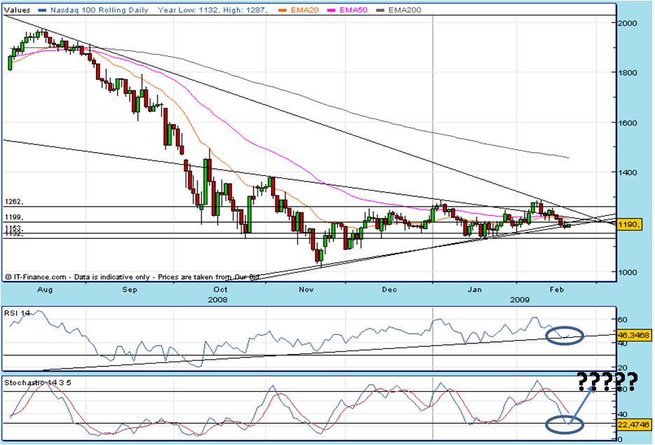
Task: Click the 1199 support level label
Action: pos(14,217)
